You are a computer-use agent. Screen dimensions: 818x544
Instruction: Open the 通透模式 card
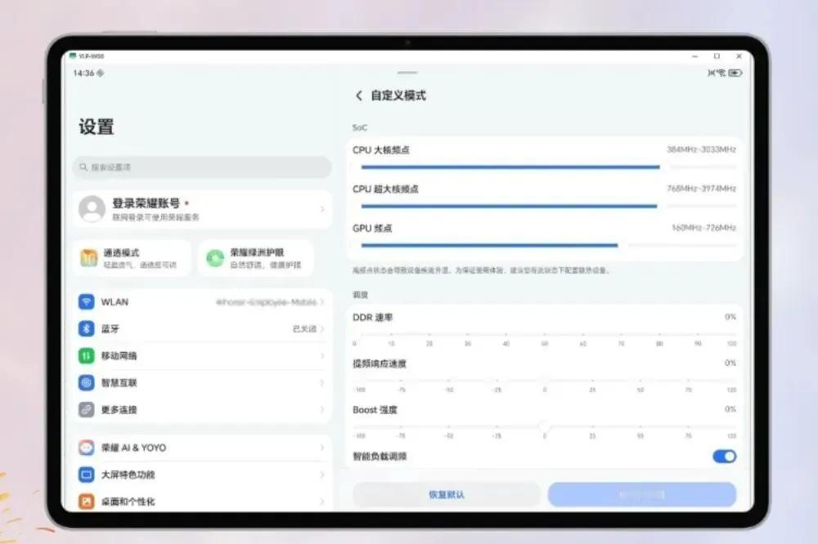(132, 258)
